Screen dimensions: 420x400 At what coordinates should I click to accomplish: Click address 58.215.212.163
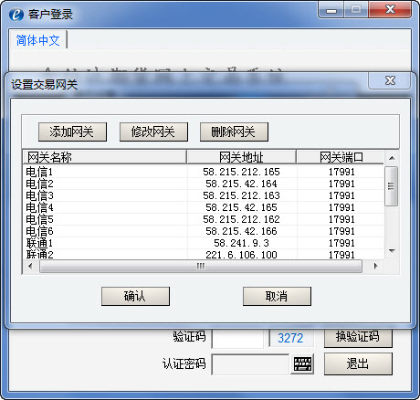coord(241,195)
